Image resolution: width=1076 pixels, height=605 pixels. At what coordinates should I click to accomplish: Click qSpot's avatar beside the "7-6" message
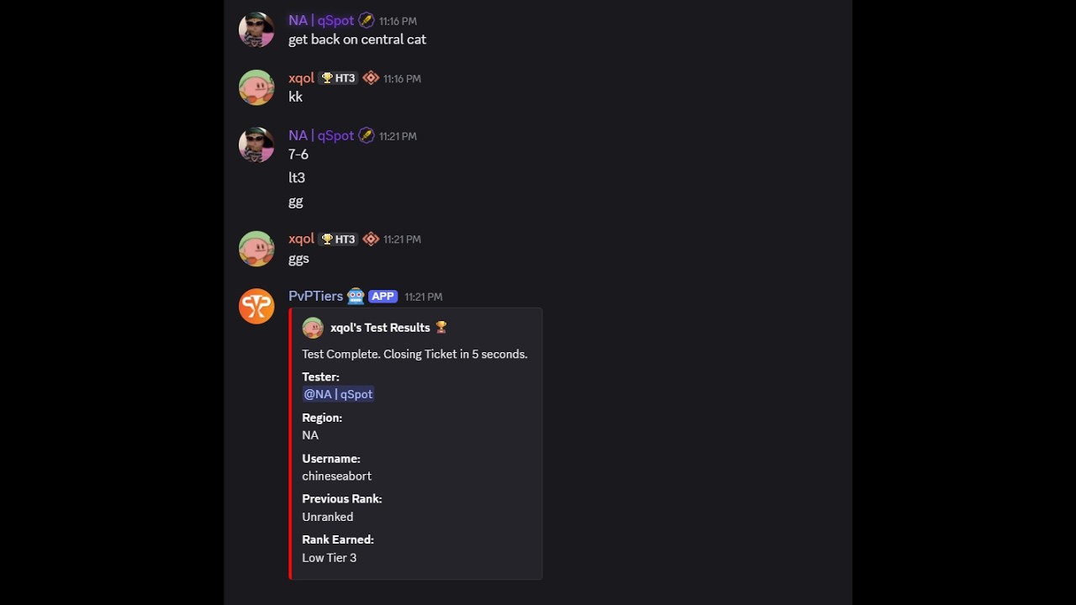pyautogui.click(x=256, y=145)
